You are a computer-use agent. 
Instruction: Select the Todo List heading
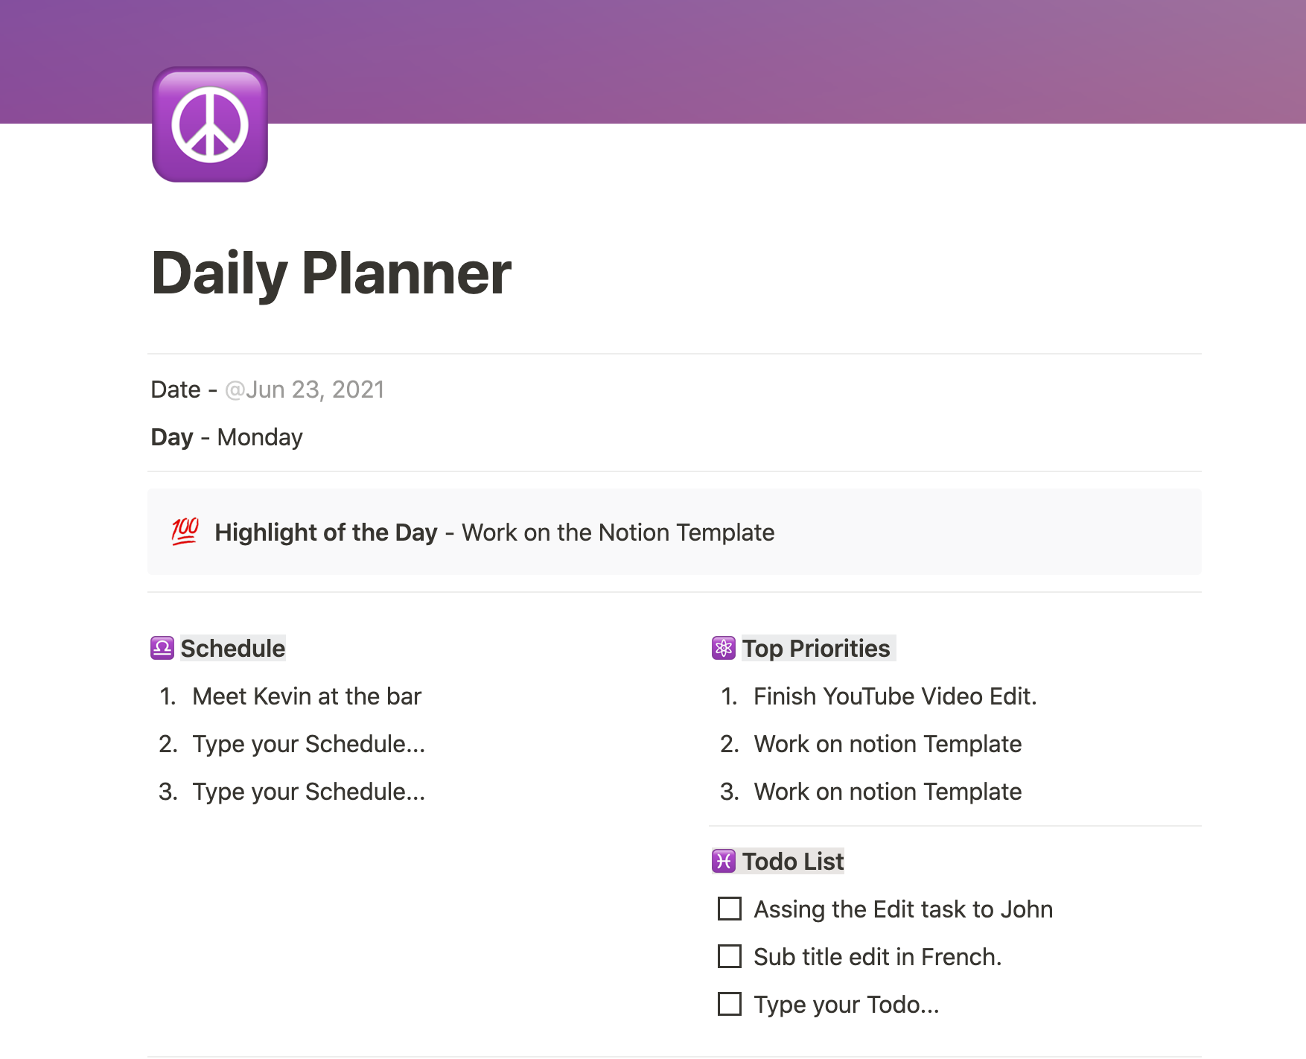(792, 862)
